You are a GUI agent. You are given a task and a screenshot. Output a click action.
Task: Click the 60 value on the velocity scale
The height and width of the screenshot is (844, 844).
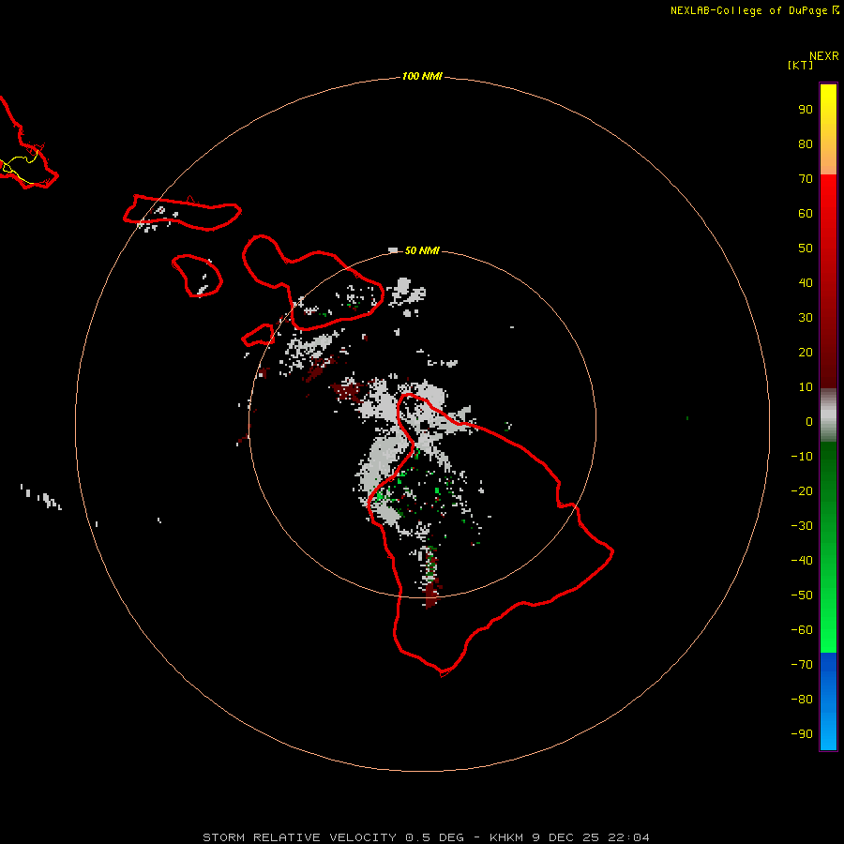806,214
